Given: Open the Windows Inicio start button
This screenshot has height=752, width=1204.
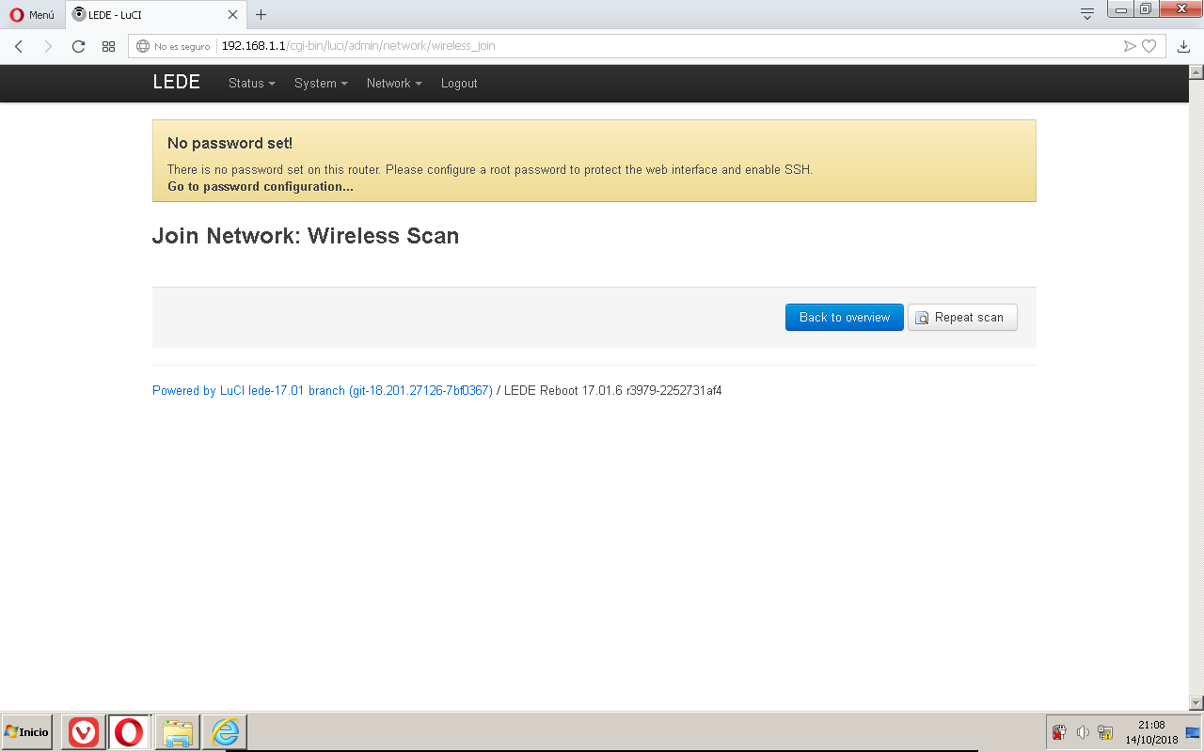Looking at the screenshot, I should [27, 732].
